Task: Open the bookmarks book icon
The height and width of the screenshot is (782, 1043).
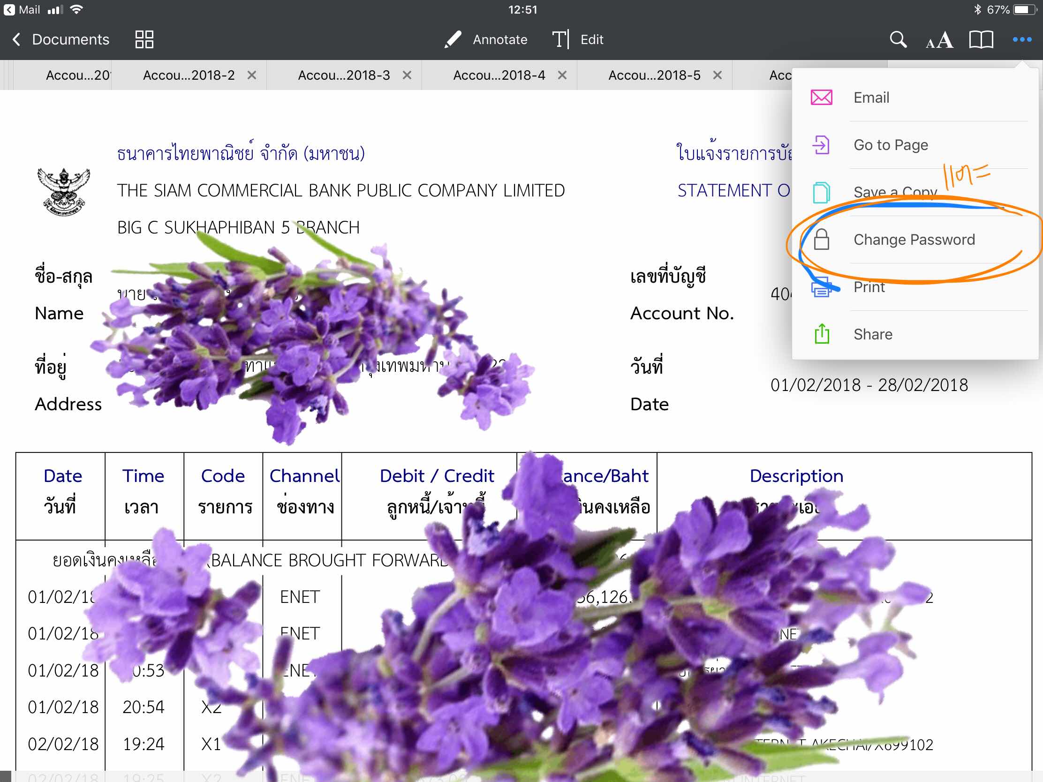Action: (x=981, y=39)
